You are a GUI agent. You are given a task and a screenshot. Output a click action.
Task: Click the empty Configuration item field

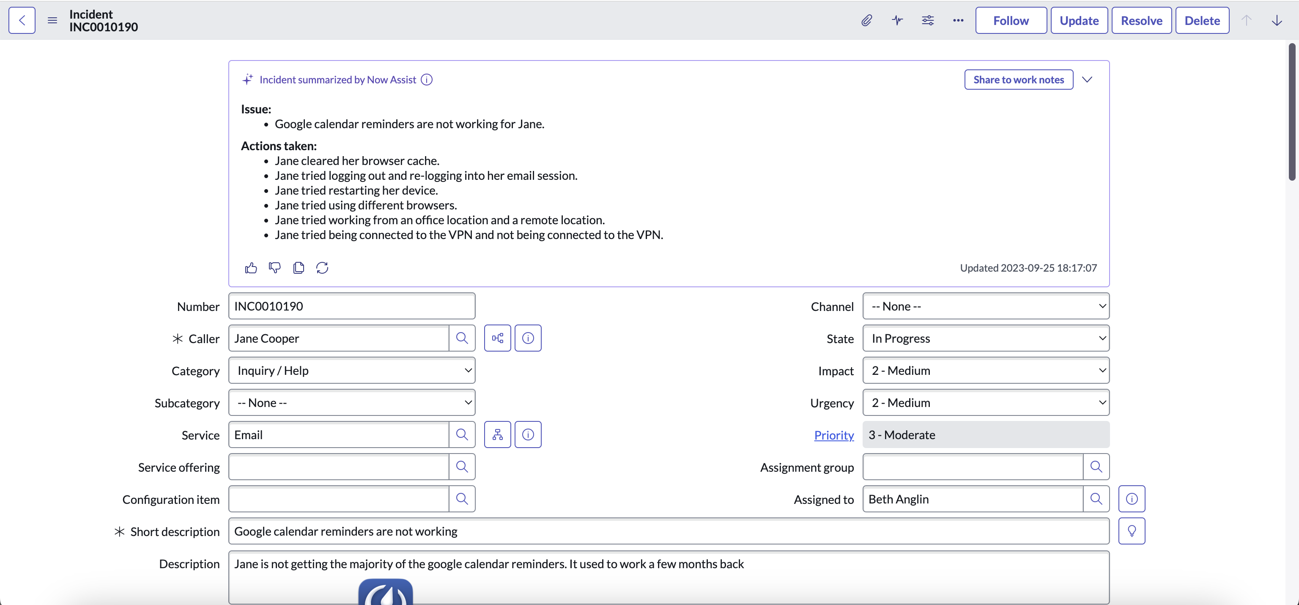click(339, 499)
